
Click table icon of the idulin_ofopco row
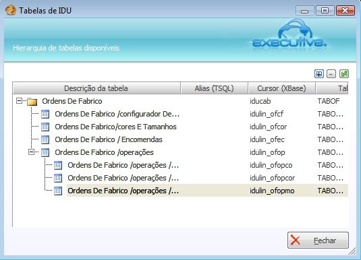(58, 165)
